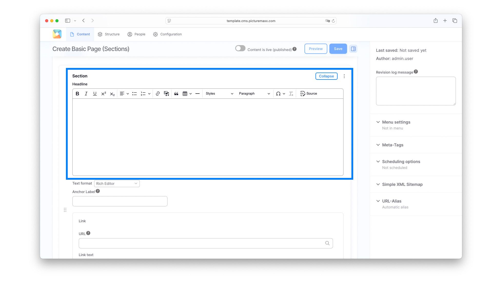The height and width of the screenshot is (282, 502).
Task: Insert media via the media toolbar icon
Action: coord(166,93)
